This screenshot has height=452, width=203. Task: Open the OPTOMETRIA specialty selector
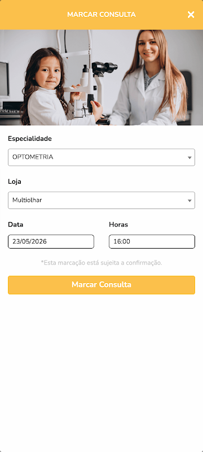(101, 158)
